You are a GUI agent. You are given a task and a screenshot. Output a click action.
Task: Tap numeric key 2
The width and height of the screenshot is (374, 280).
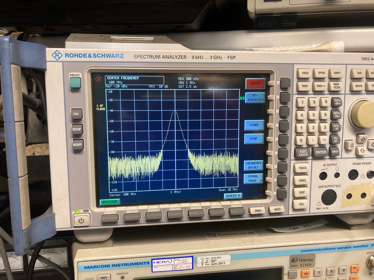point(312,128)
